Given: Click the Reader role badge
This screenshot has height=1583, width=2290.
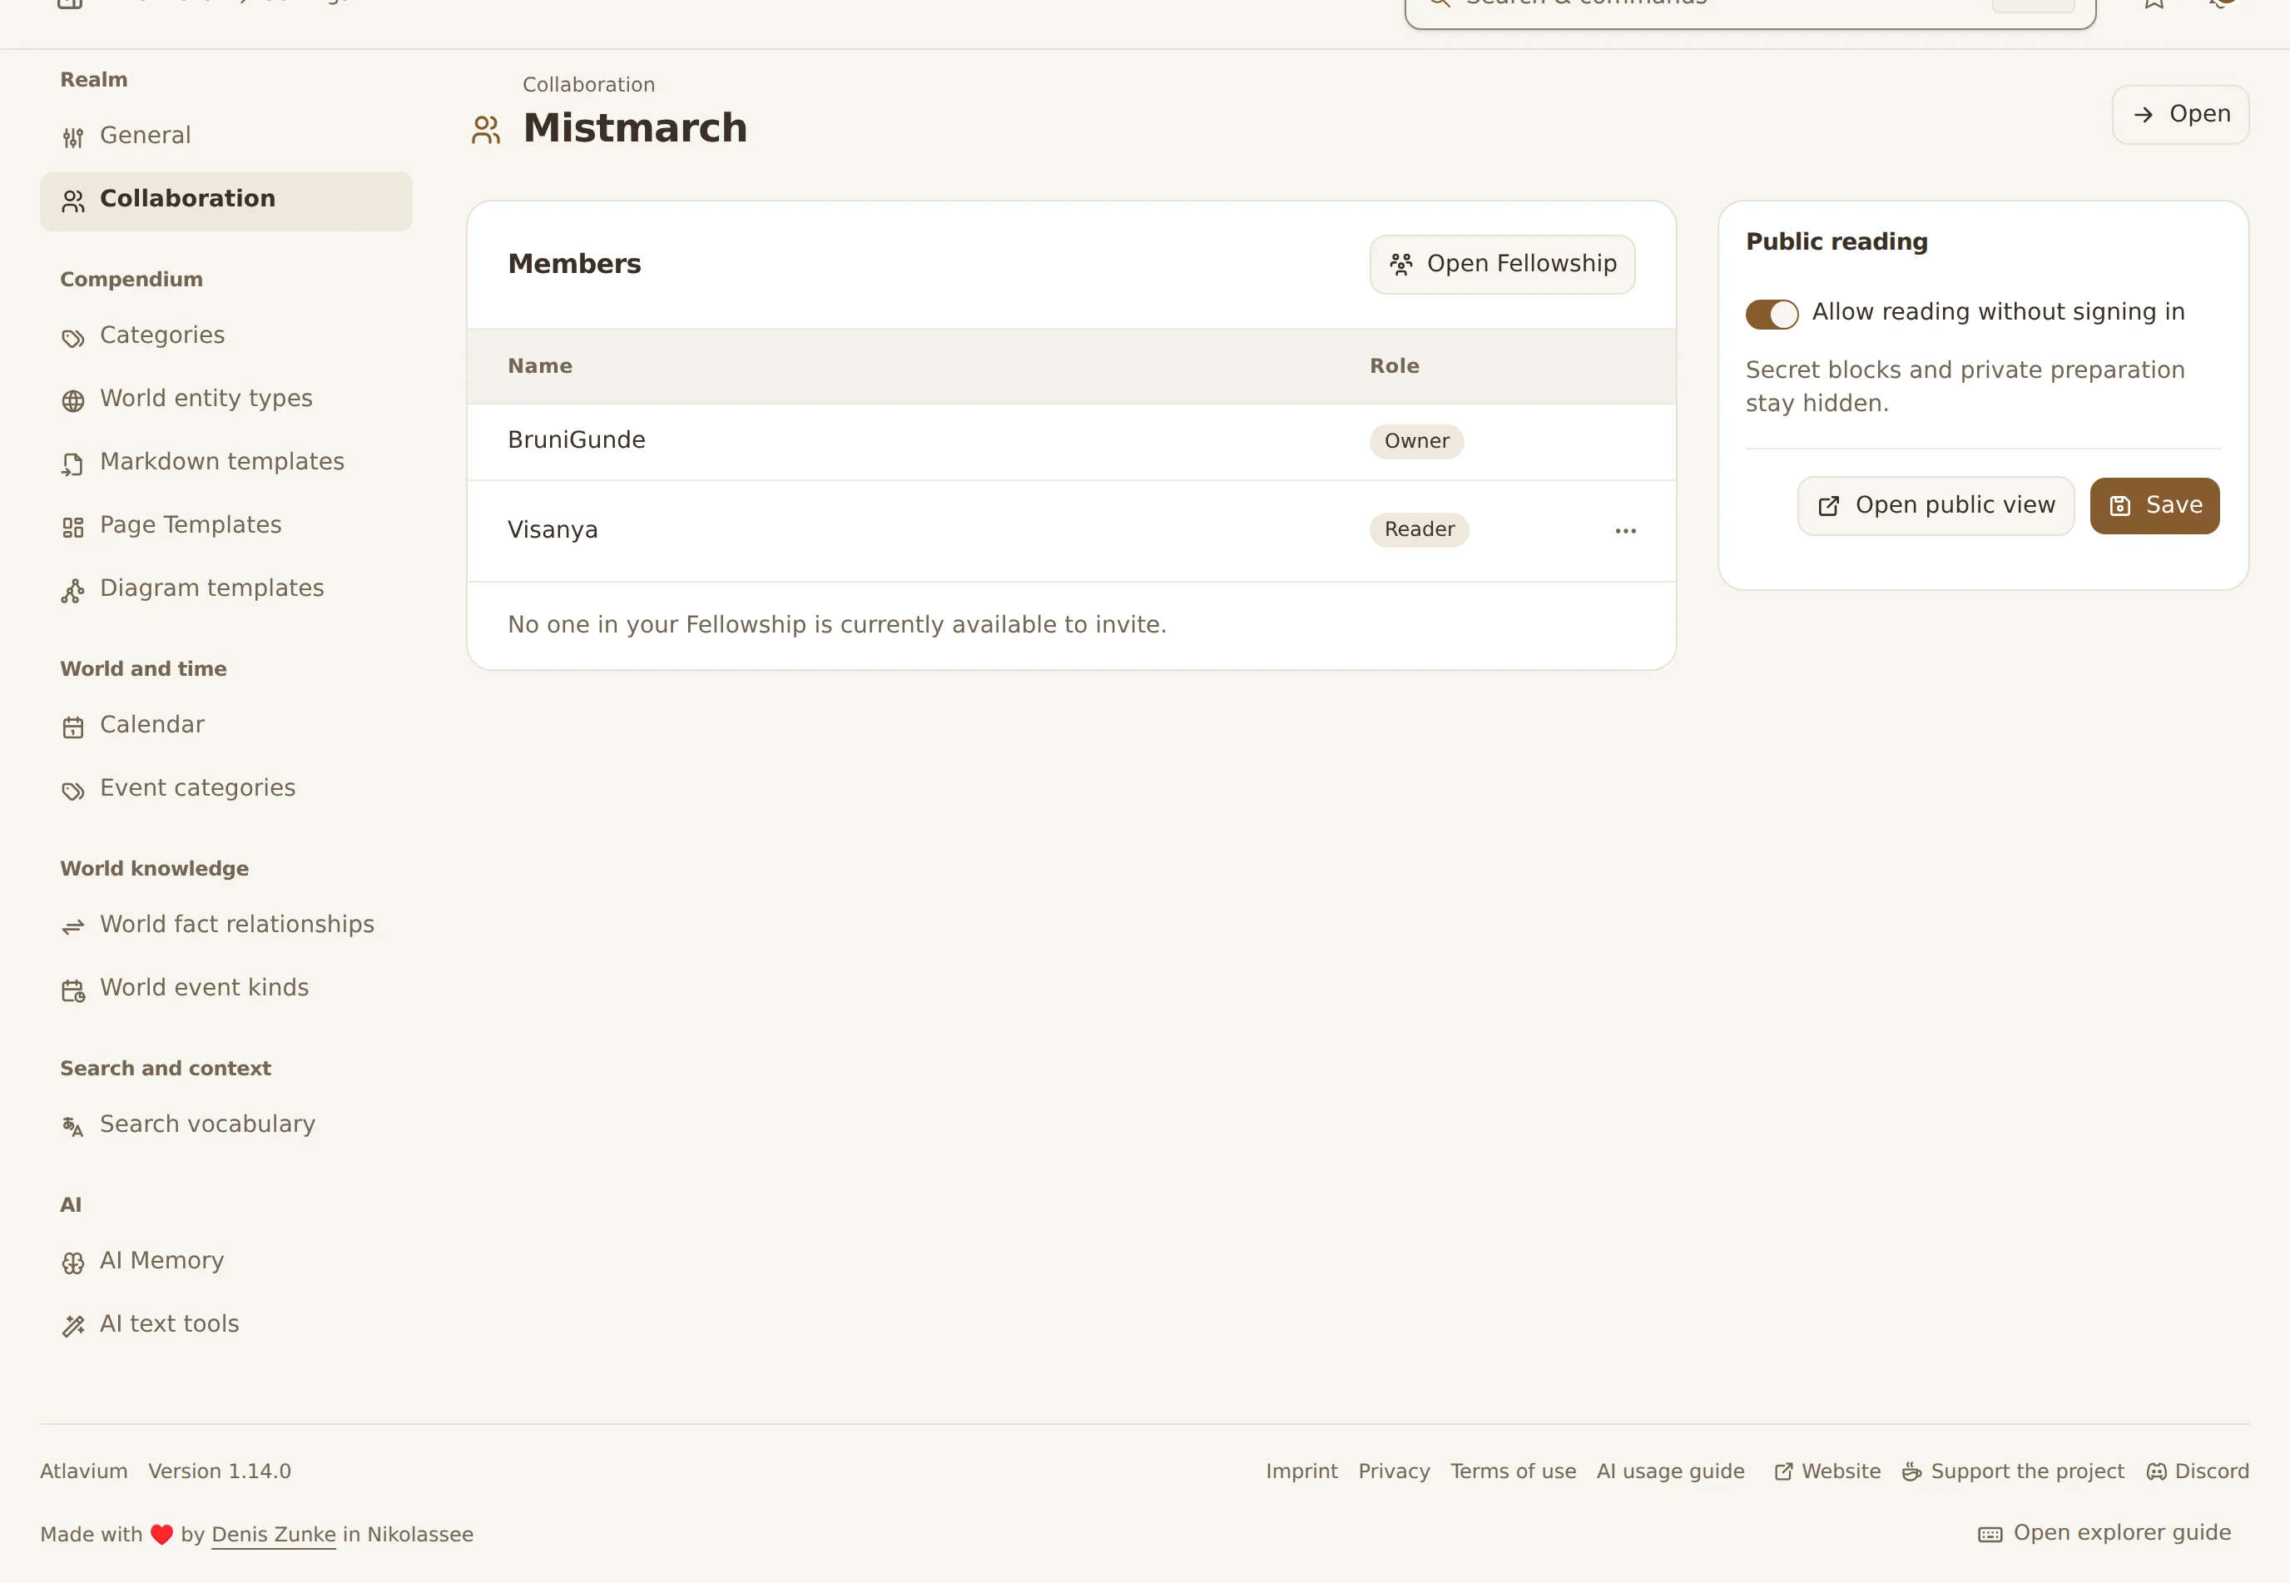Looking at the screenshot, I should tap(1418, 529).
